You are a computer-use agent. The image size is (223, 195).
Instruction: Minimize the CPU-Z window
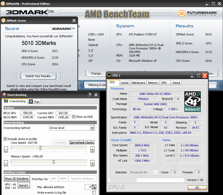(x=192, y=76)
